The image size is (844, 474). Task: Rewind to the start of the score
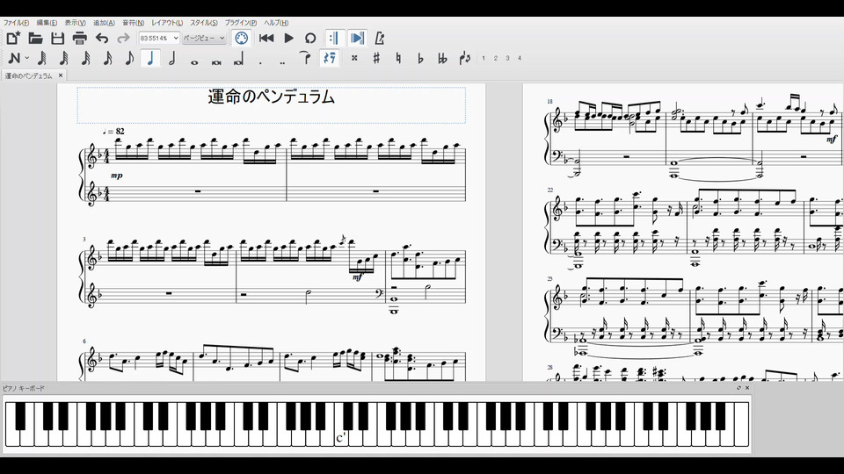[x=266, y=38]
